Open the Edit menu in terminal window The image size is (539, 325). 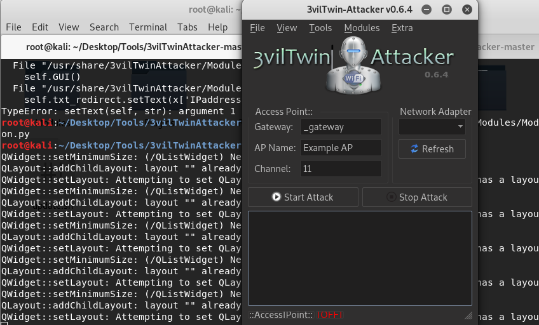point(40,27)
